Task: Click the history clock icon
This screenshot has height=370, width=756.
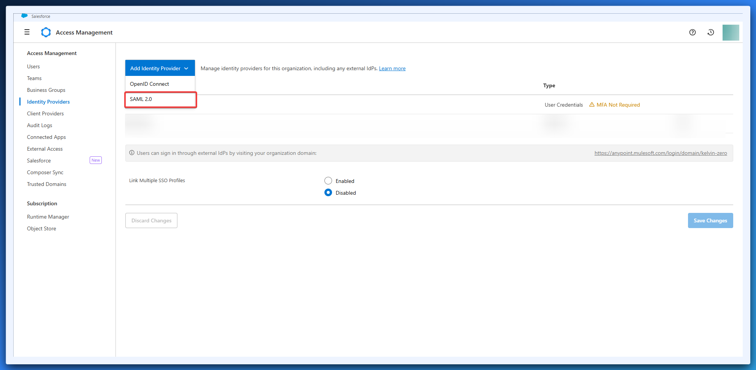Action: (x=710, y=32)
